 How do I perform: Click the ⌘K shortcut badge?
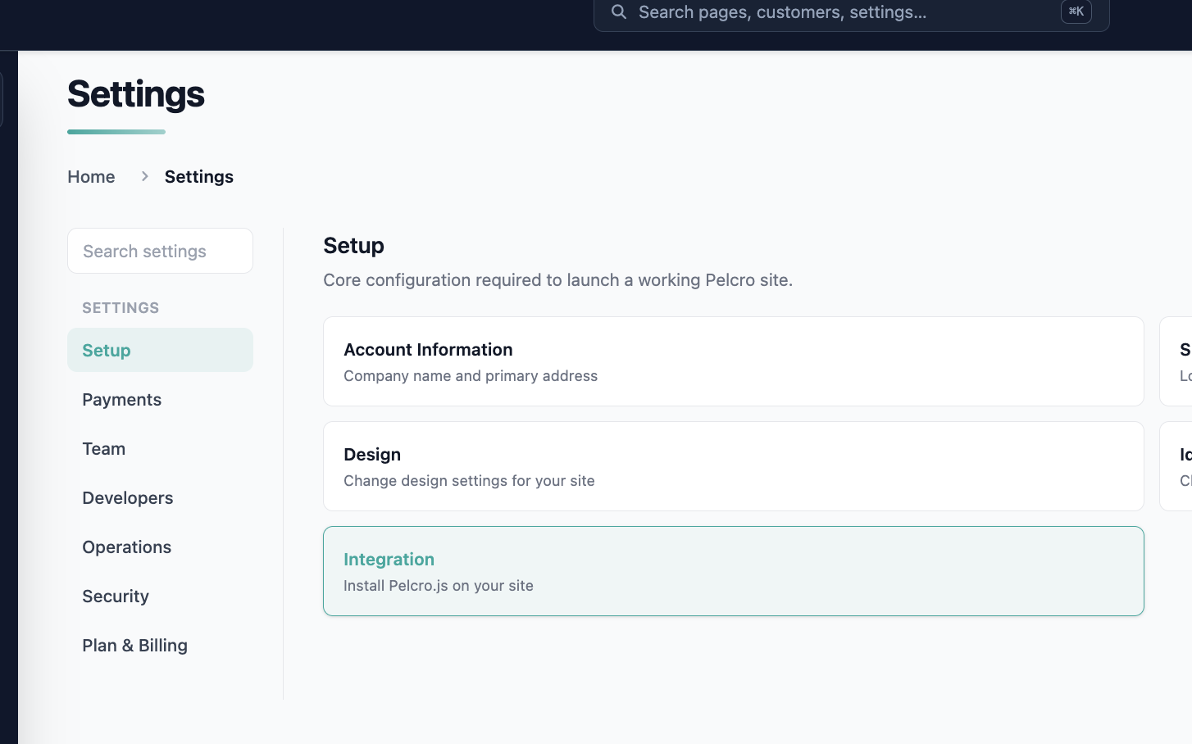point(1076,11)
